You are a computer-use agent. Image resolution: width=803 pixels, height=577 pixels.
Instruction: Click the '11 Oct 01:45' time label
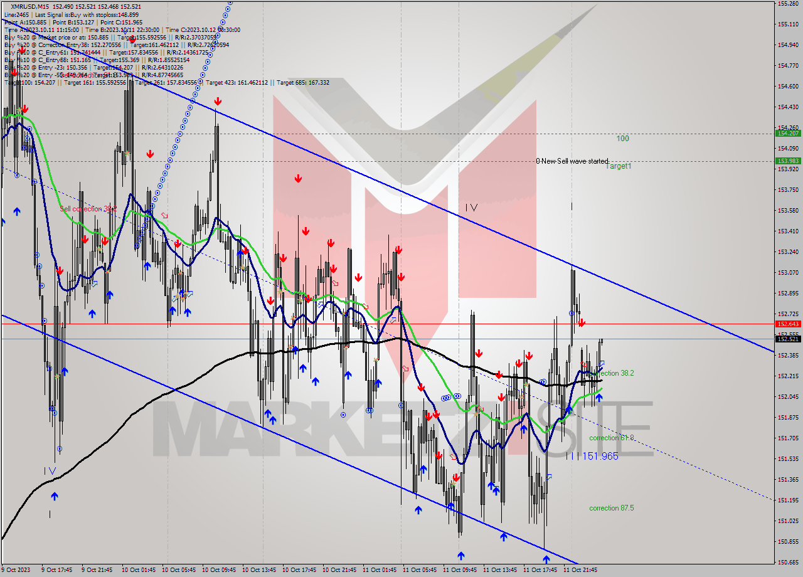pyautogui.click(x=380, y=570)
